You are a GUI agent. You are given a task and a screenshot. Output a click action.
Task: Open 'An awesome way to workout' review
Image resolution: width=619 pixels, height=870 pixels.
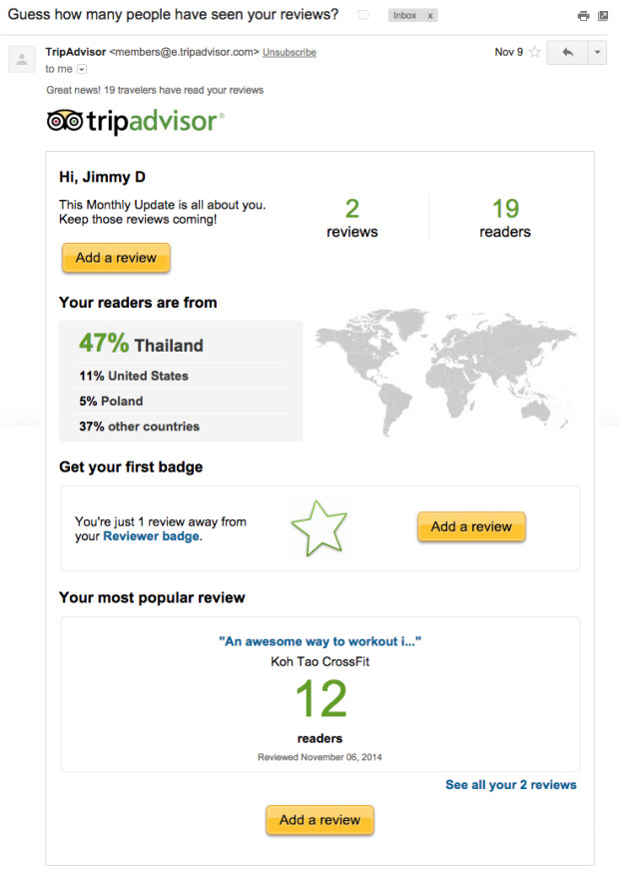(x=320, y=641)
